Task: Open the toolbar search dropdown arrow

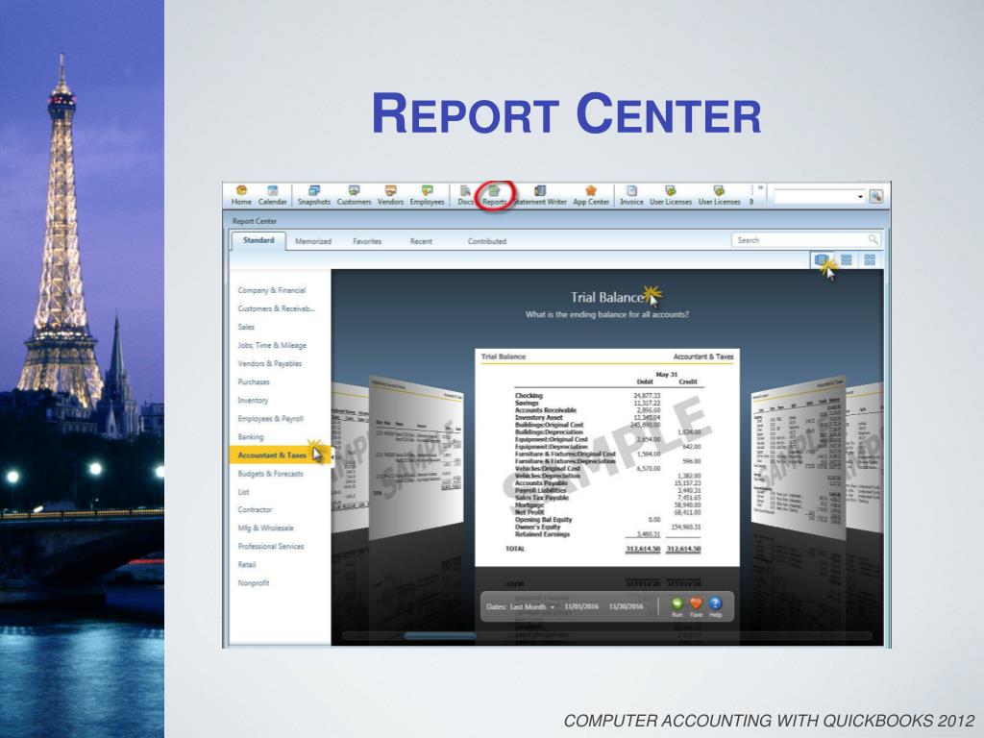Action: 860,197
